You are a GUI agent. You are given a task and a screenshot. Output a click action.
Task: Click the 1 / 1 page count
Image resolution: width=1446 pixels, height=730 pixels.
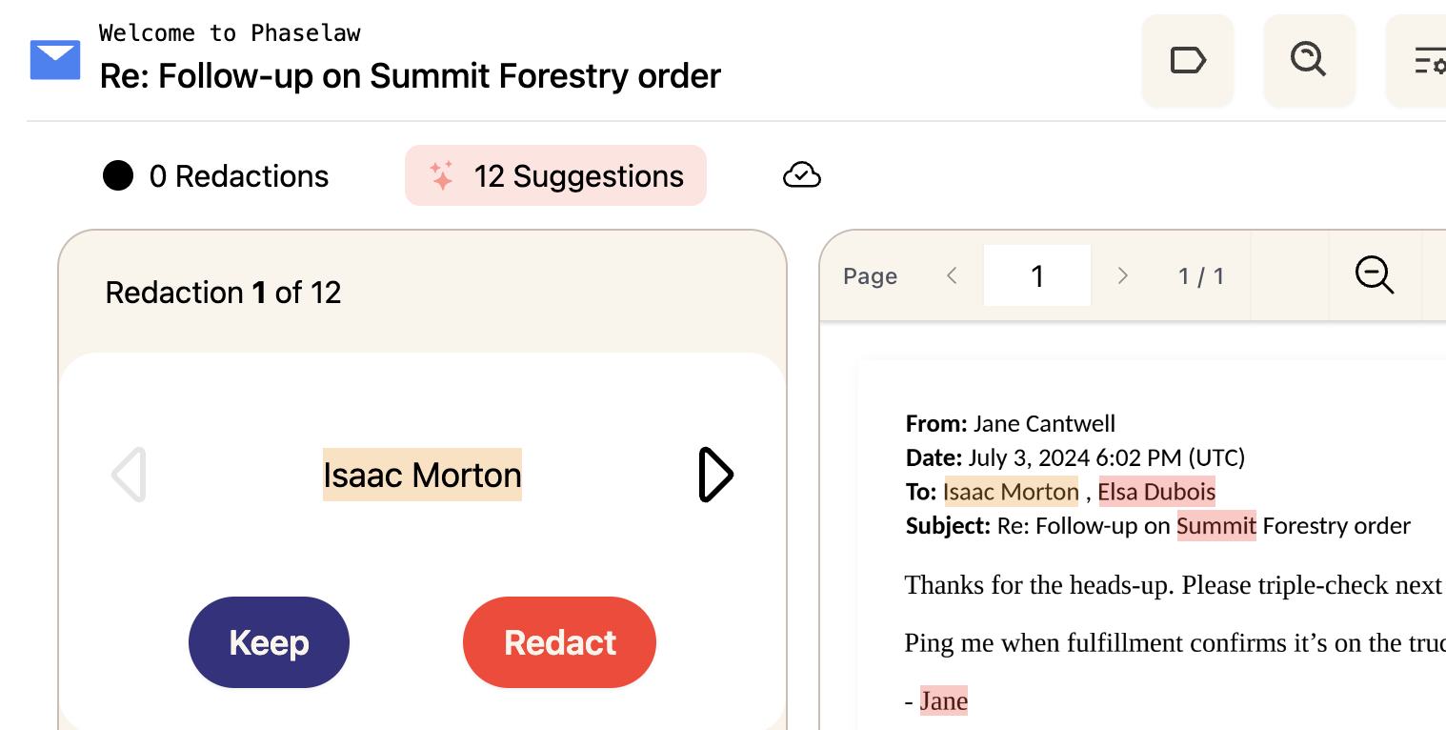[x=1200, y=276]
